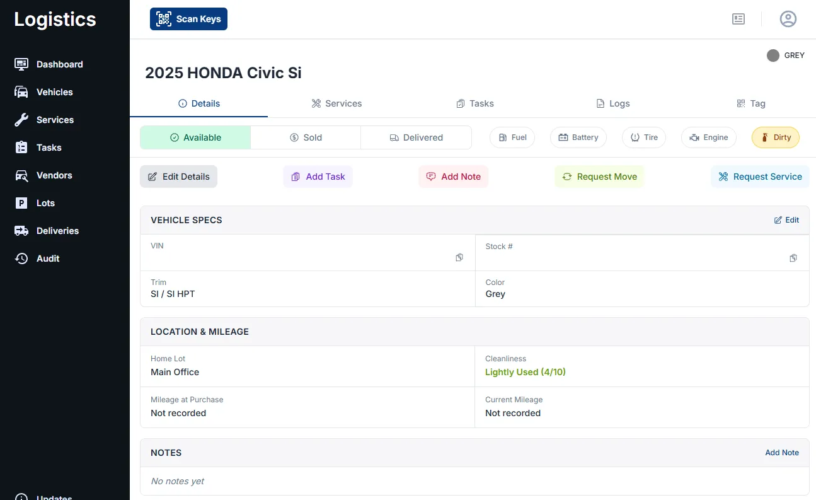Image resolution: width=816 pixels, height=500 pixels.
Task: Click the Request Service button
Action: pos(760,177)
